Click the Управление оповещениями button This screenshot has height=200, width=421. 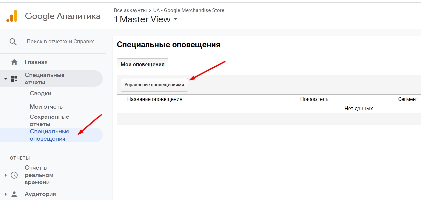click(x=154, y=84)
